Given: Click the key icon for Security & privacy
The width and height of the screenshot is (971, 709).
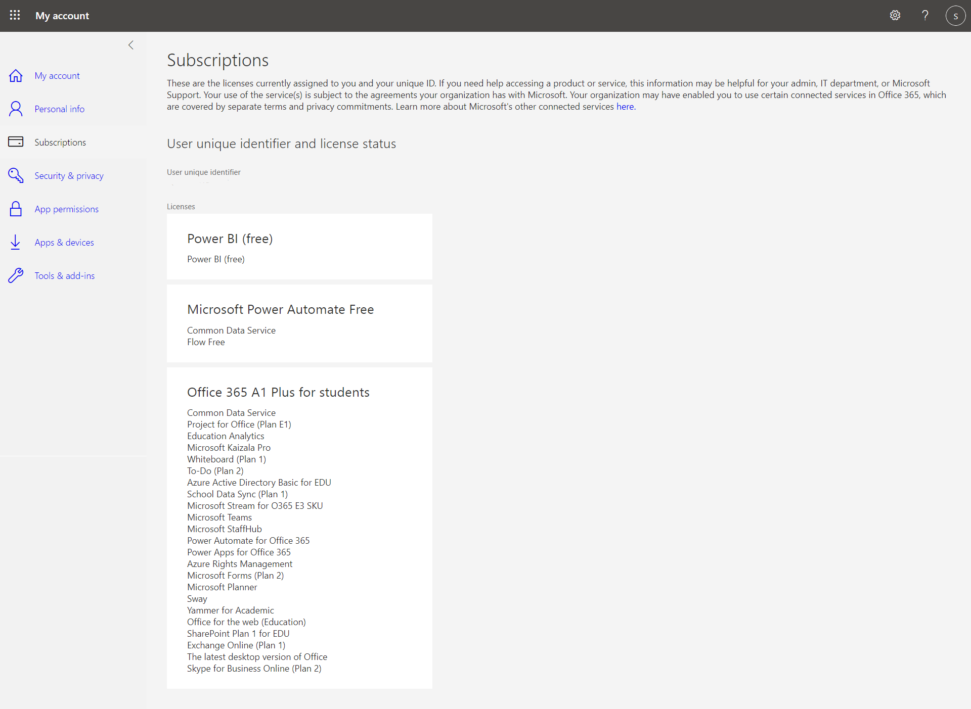Looking at the screenshot, I should pos(16,175).
